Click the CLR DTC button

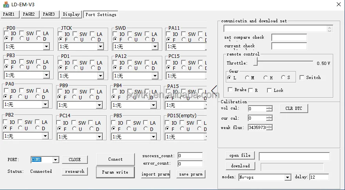pos(294,108)
